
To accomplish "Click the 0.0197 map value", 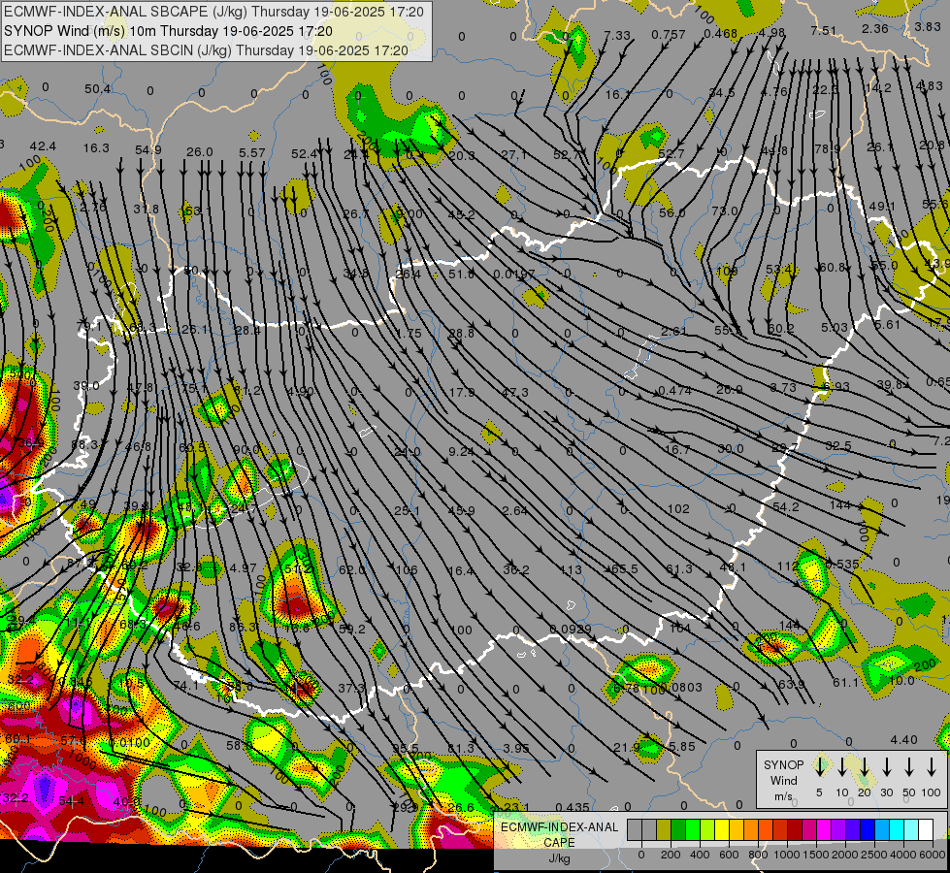I will (513, 275).
